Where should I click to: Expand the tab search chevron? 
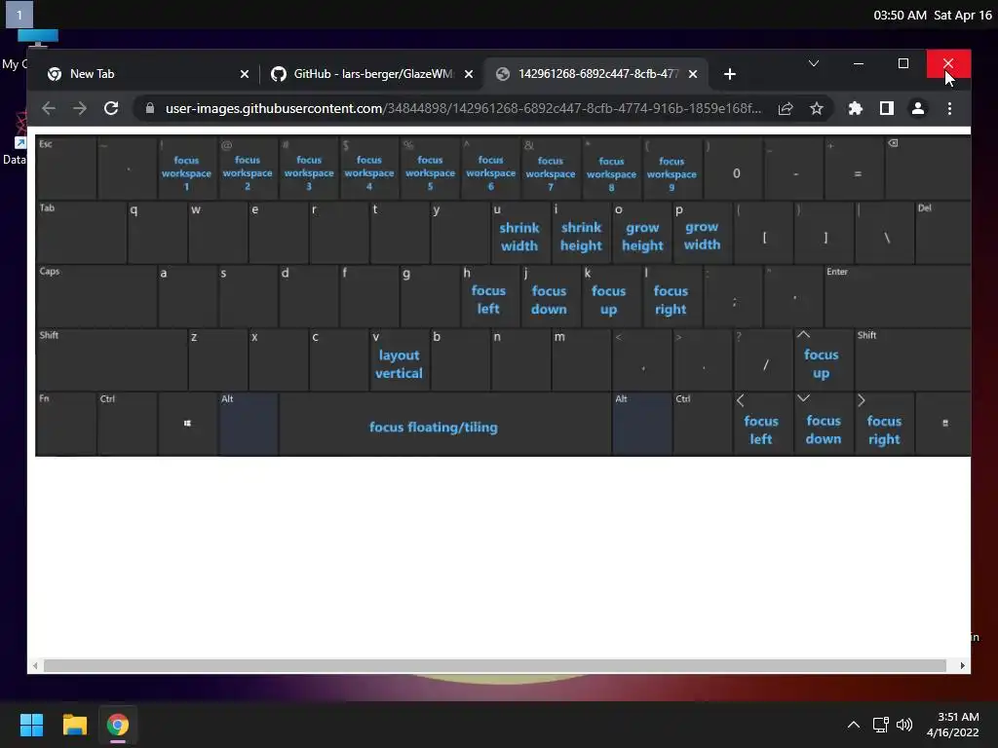pos(814,63)
